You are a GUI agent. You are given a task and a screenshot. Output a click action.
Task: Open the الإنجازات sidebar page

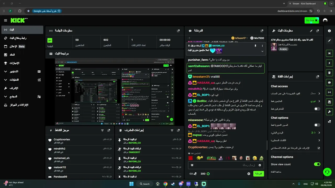tap(22, 63)
